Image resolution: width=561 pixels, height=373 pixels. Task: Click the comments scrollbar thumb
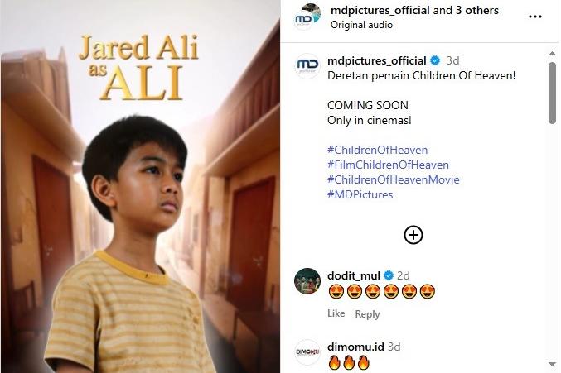(x=553, y=93)
